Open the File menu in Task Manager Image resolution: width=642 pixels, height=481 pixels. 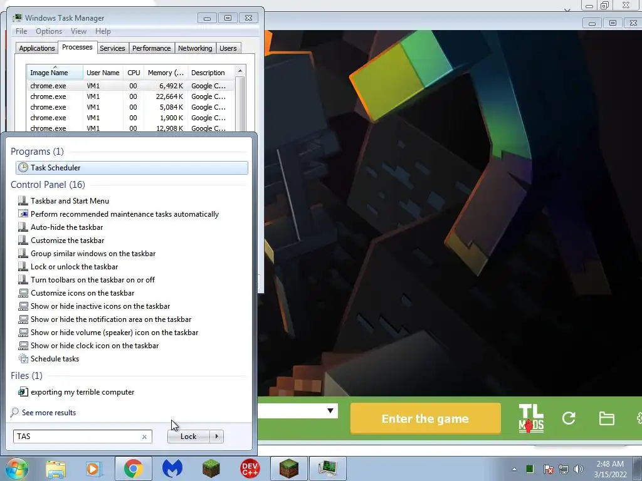[x=21, y=31]
